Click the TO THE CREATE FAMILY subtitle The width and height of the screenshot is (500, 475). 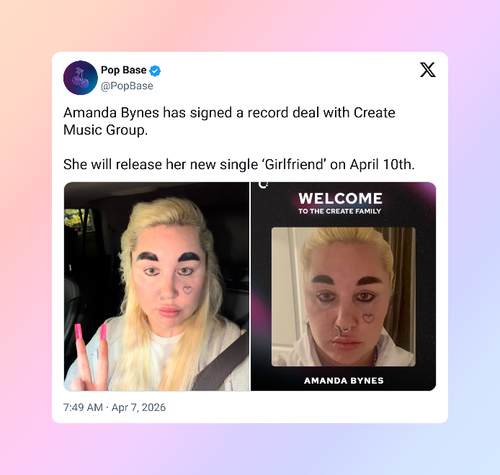coord(339,211)
